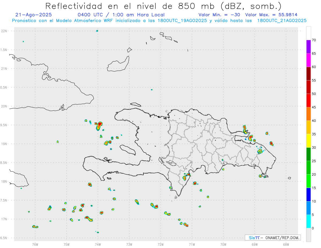This screenshot has width=321, height=248.
Task: Click the '40' label on the color scale
Action: click(314, 121)
